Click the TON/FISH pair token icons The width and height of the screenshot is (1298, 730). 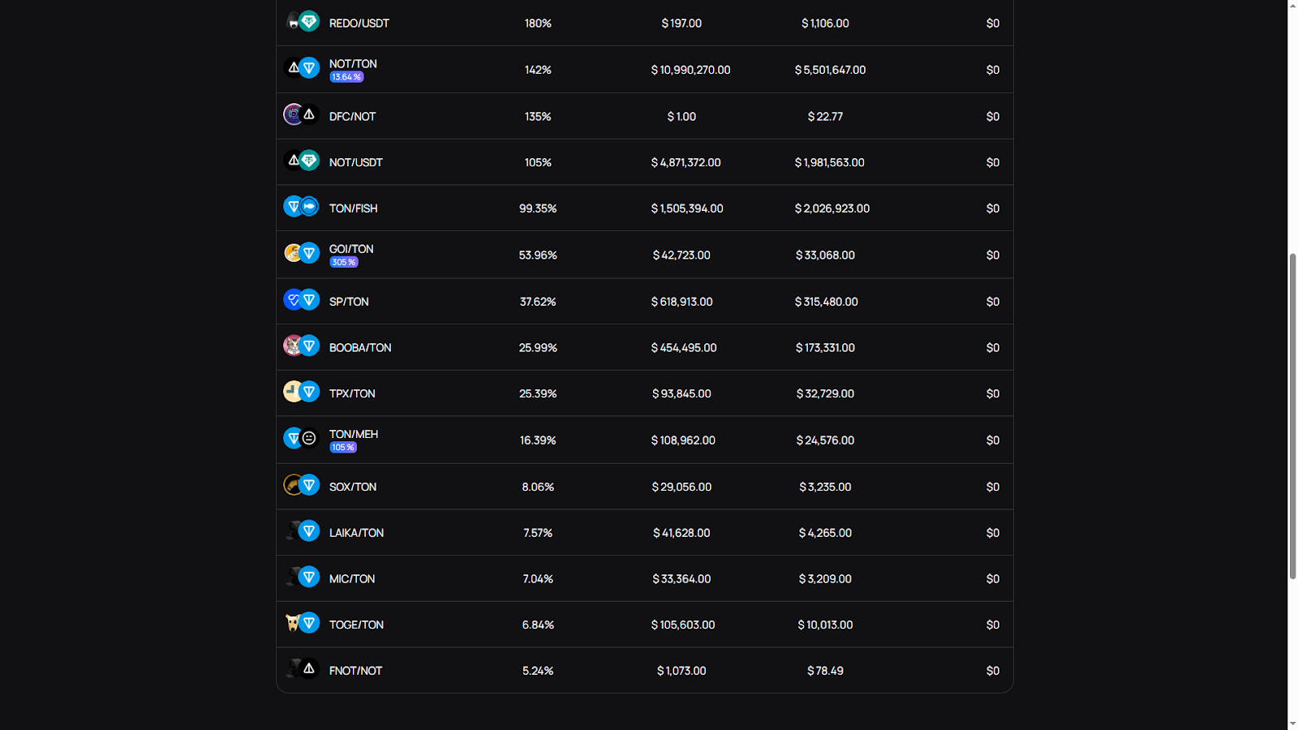(x=301, y=207)
